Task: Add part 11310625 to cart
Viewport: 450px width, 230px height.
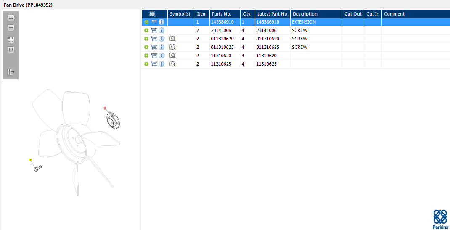Action: coord(154,63)
